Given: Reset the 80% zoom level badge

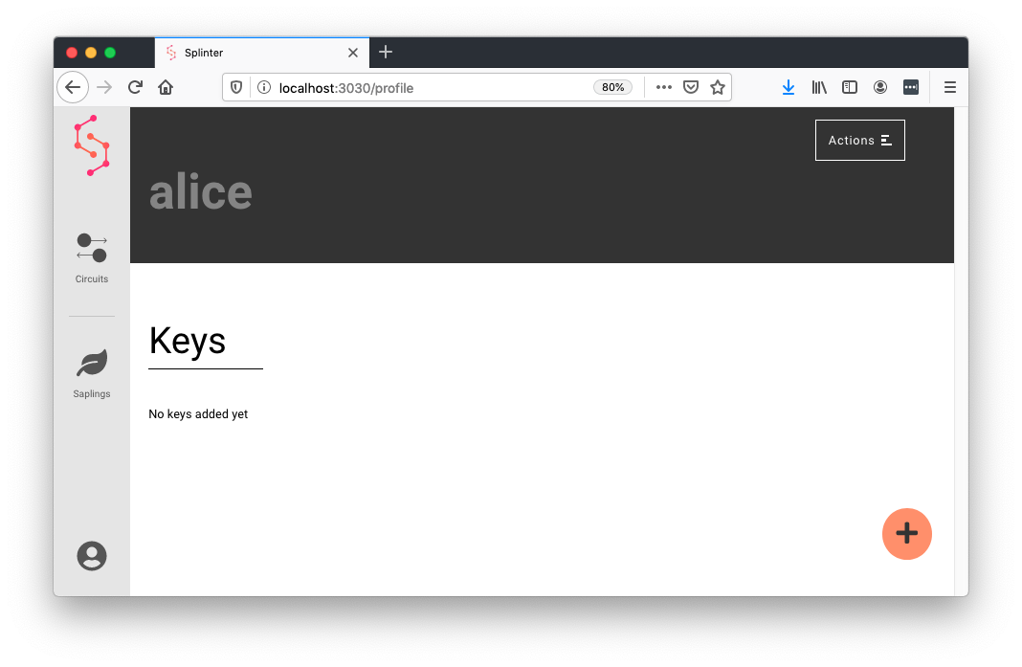Looking at the screenshot, I should [x=612, y=87].
